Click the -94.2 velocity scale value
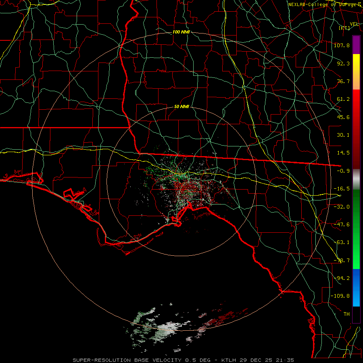Viewport: 363px width, 363px height. pos(342,278)
